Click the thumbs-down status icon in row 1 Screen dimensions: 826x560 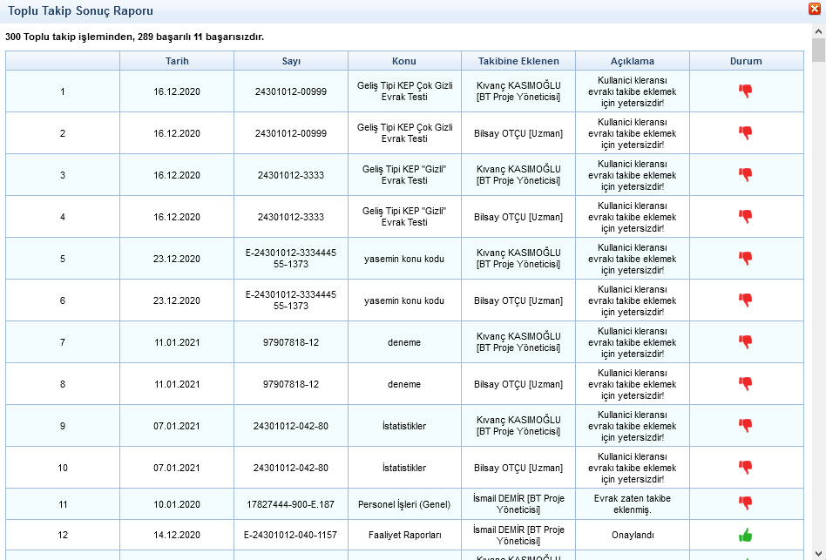pos(745,91)
